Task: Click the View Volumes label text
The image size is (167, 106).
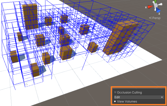Action: [x=127, y=102]
